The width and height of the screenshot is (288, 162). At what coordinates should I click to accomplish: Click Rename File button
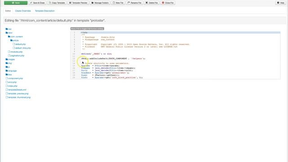[x=134, y=3]
